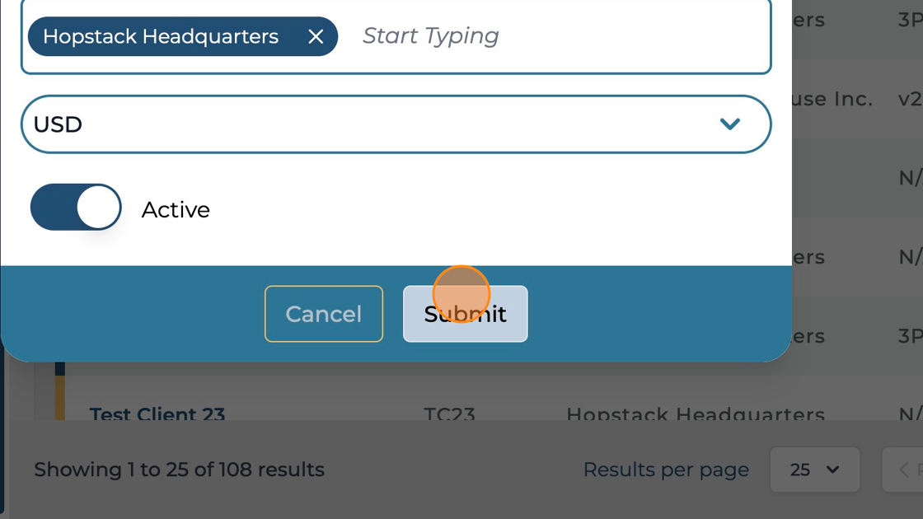Click the Results per page label
923x519 pixels.
(x=666, y=470)
